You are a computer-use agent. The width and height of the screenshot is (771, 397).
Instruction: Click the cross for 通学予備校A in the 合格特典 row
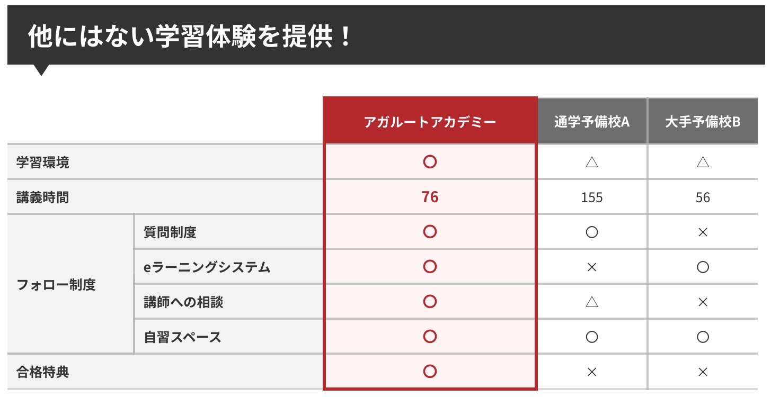pos(592,372)
